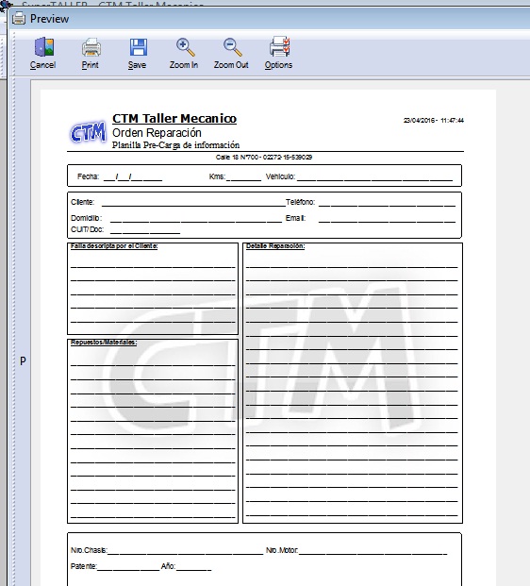
Task: Click the Detalle Reparación section header
Action: coord(275,246)
